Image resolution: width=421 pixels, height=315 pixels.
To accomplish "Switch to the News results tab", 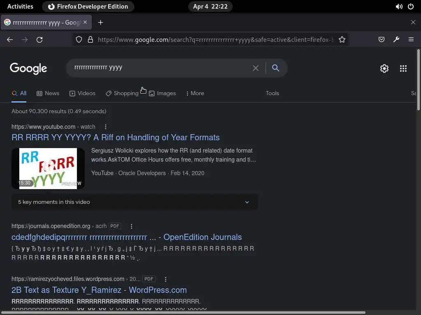I will (48, 93).
